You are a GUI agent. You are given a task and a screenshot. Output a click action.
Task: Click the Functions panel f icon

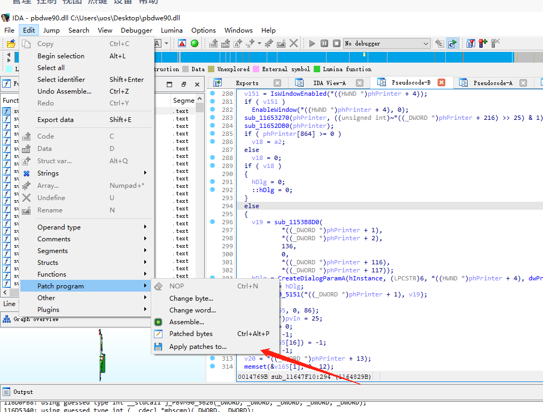point(6,83)
